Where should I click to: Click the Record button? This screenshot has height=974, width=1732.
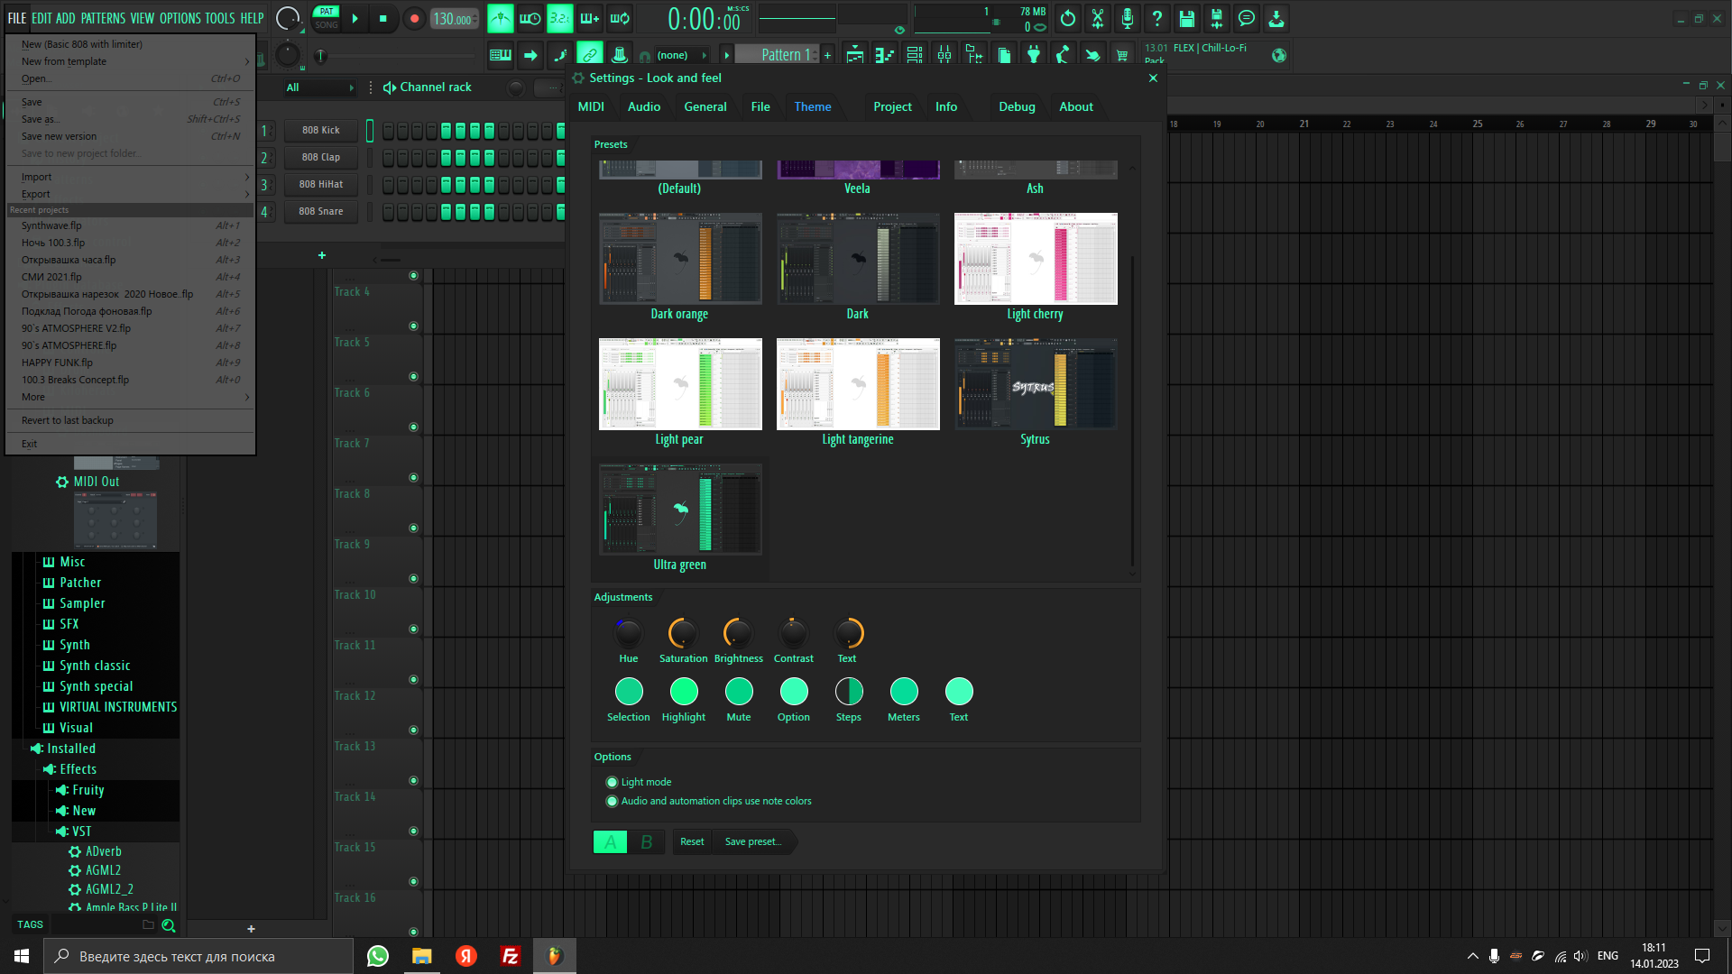tap(414, 18)
